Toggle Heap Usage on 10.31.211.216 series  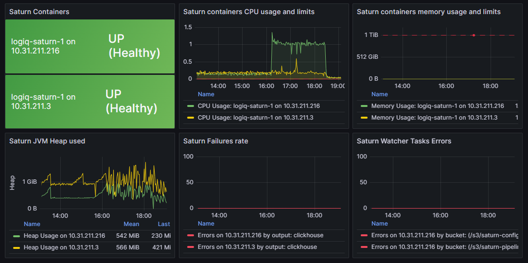pos(64,236)
